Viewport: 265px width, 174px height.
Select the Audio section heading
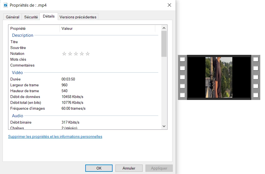coord(18,116)
